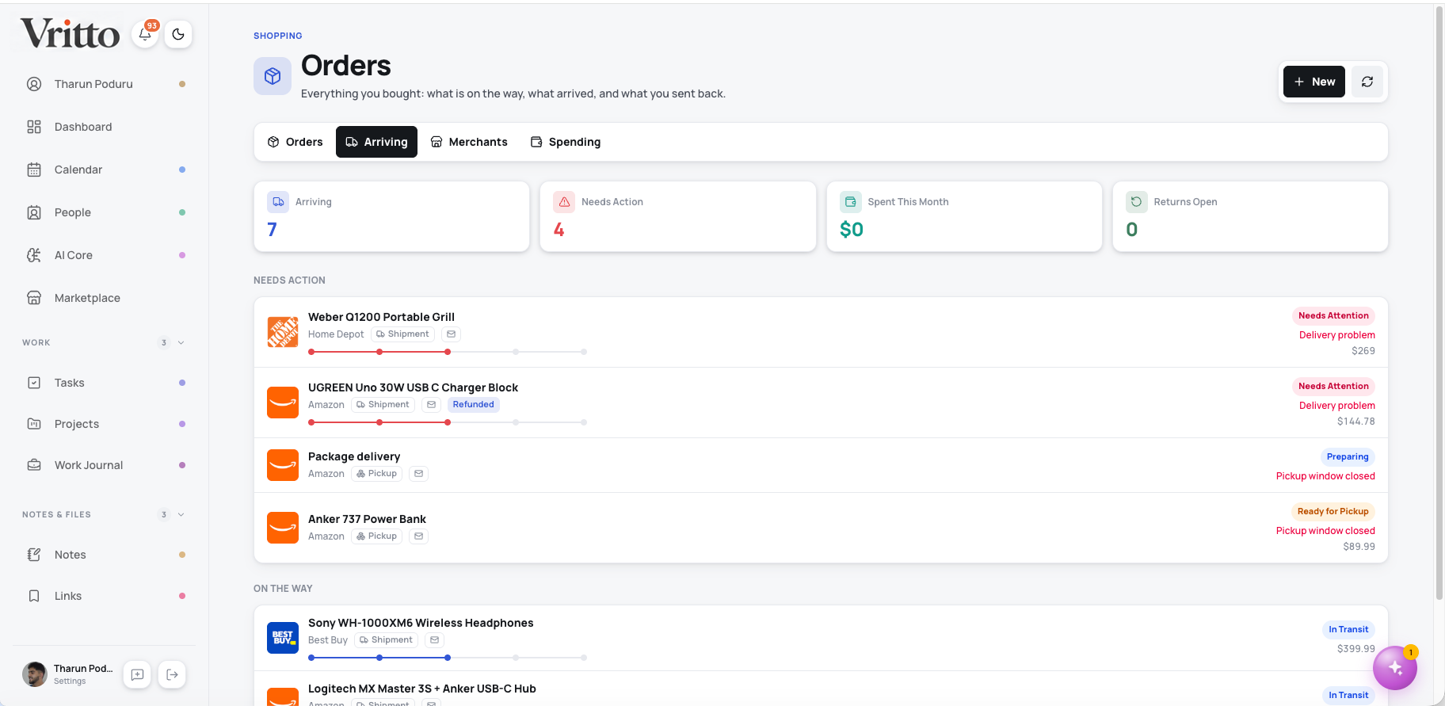This screenshot has width=1445, height=706.
Task: Click the page vertical scrollbar
Action: (x=1439, y=301)
